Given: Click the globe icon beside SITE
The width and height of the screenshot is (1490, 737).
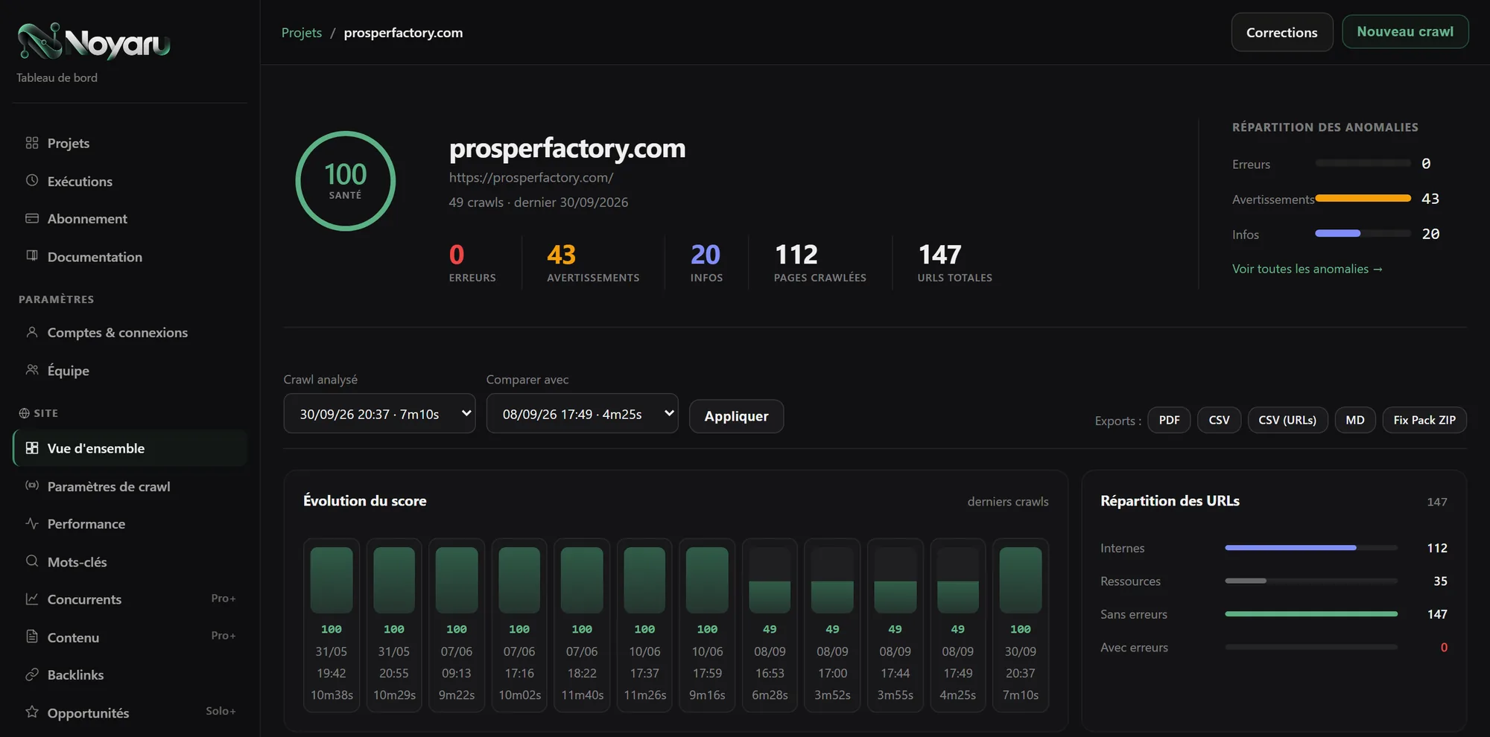Looking at the screenshot, I should coord(24,413).
